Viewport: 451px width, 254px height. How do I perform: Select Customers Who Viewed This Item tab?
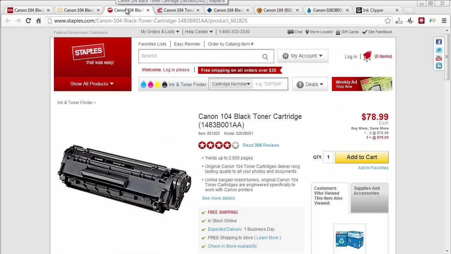tap(330, 198)
